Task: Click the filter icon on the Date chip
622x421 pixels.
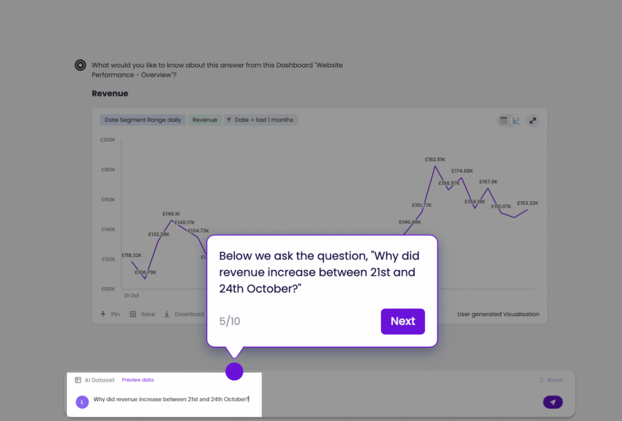Action: [228, 120]
